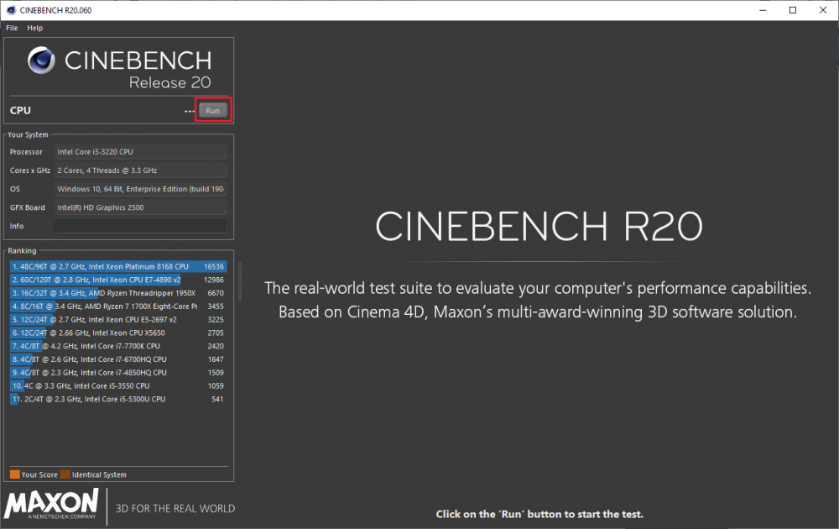The height and width of the screenshot is (529, 839).
Task: Start the CPU test with Run button
Action: [213, 110]
